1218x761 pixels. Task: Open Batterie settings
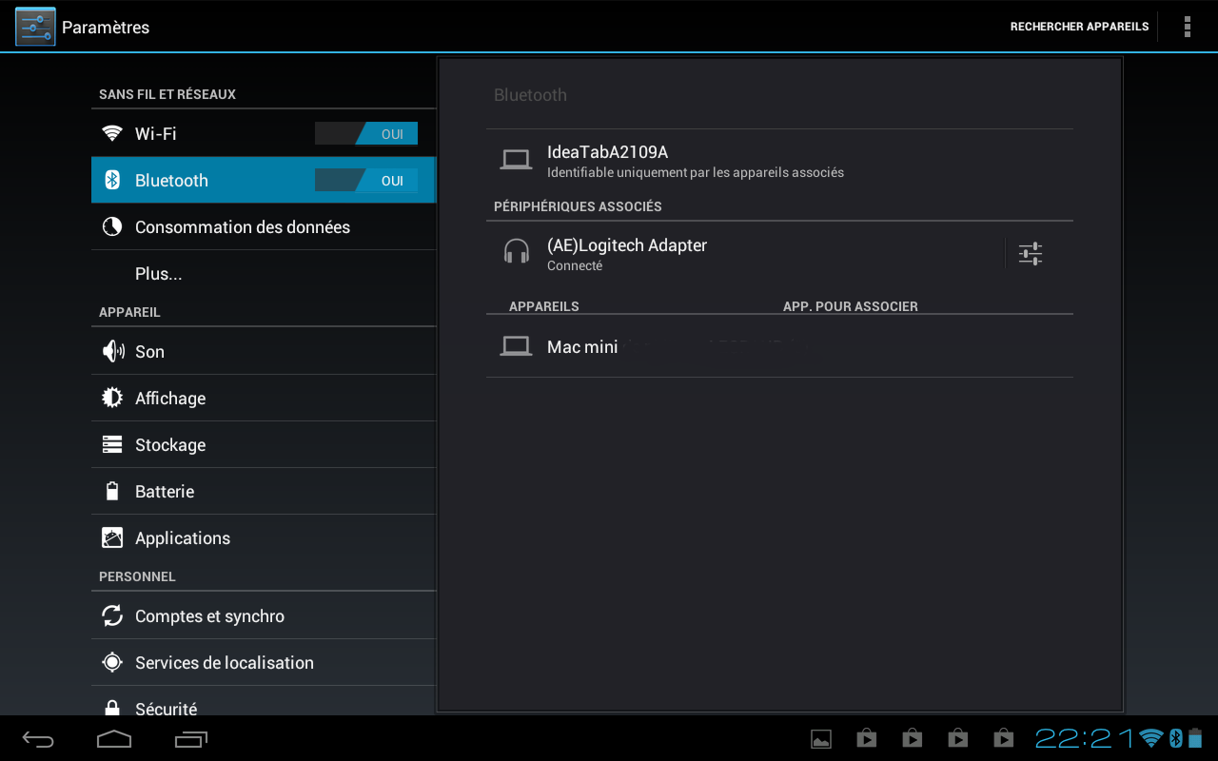click(264, 491)
